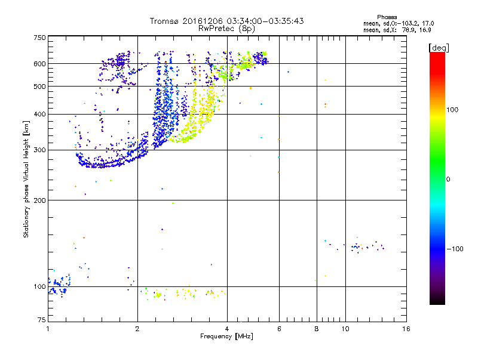Click the colorbar tick label '0'

coord(448,180)
